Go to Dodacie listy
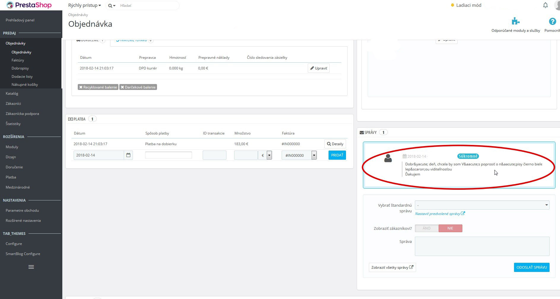 (x=22, y=77)
